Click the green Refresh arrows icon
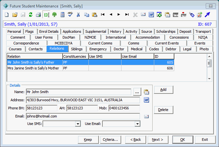This screenshot has width=219, height=147. tap(30, 15)
